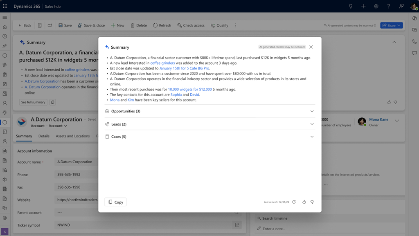The height and width of the screenshot is (236, 419).
Task: Give a thumbs up to the AI summary
Action: tap(388, 102)
